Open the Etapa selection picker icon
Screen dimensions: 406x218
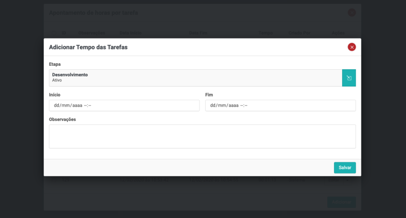pos(349,78)
